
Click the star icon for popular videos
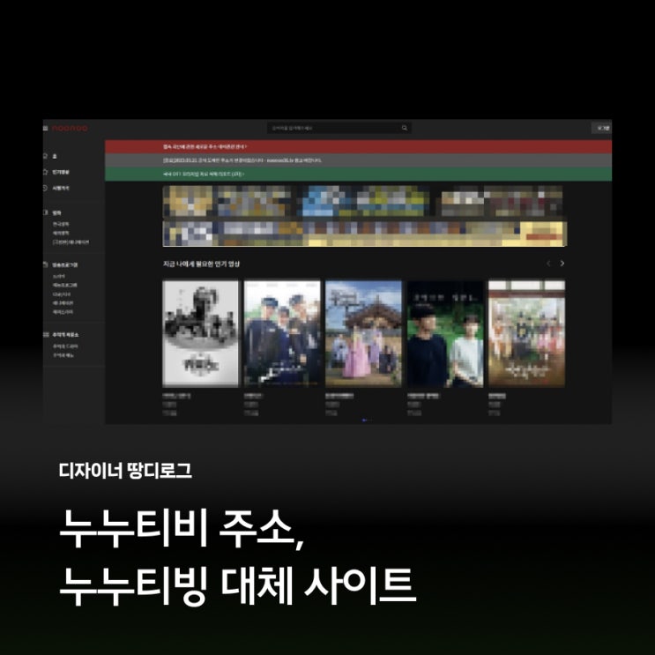45,172
